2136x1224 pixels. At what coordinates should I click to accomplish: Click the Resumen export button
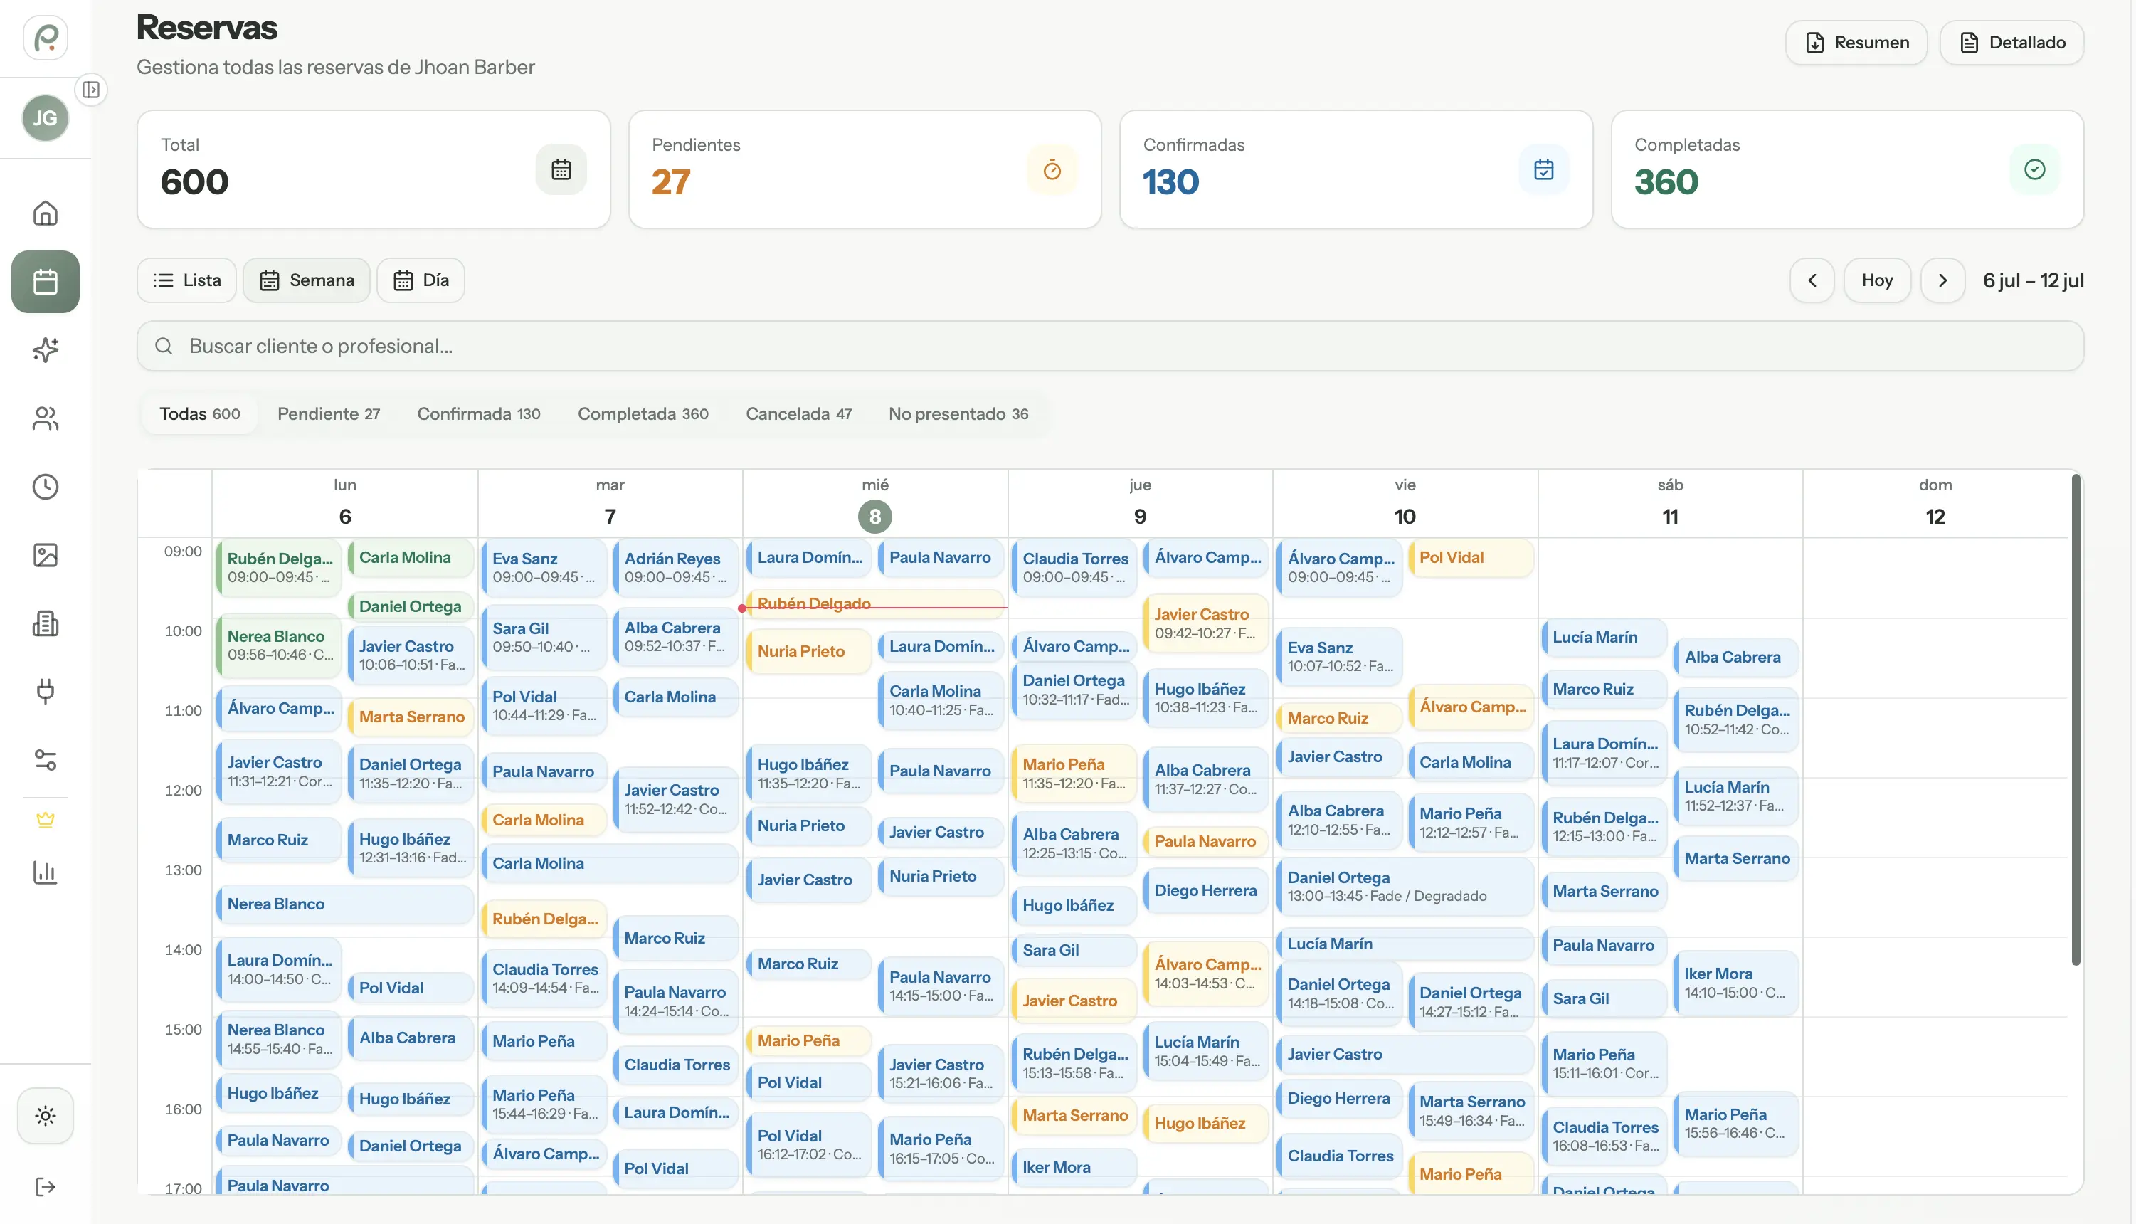[x=1856, y=42]
